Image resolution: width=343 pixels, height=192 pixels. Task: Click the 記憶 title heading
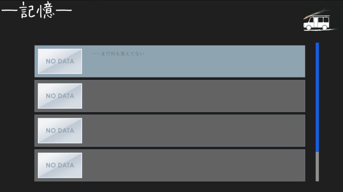[37, 10]
